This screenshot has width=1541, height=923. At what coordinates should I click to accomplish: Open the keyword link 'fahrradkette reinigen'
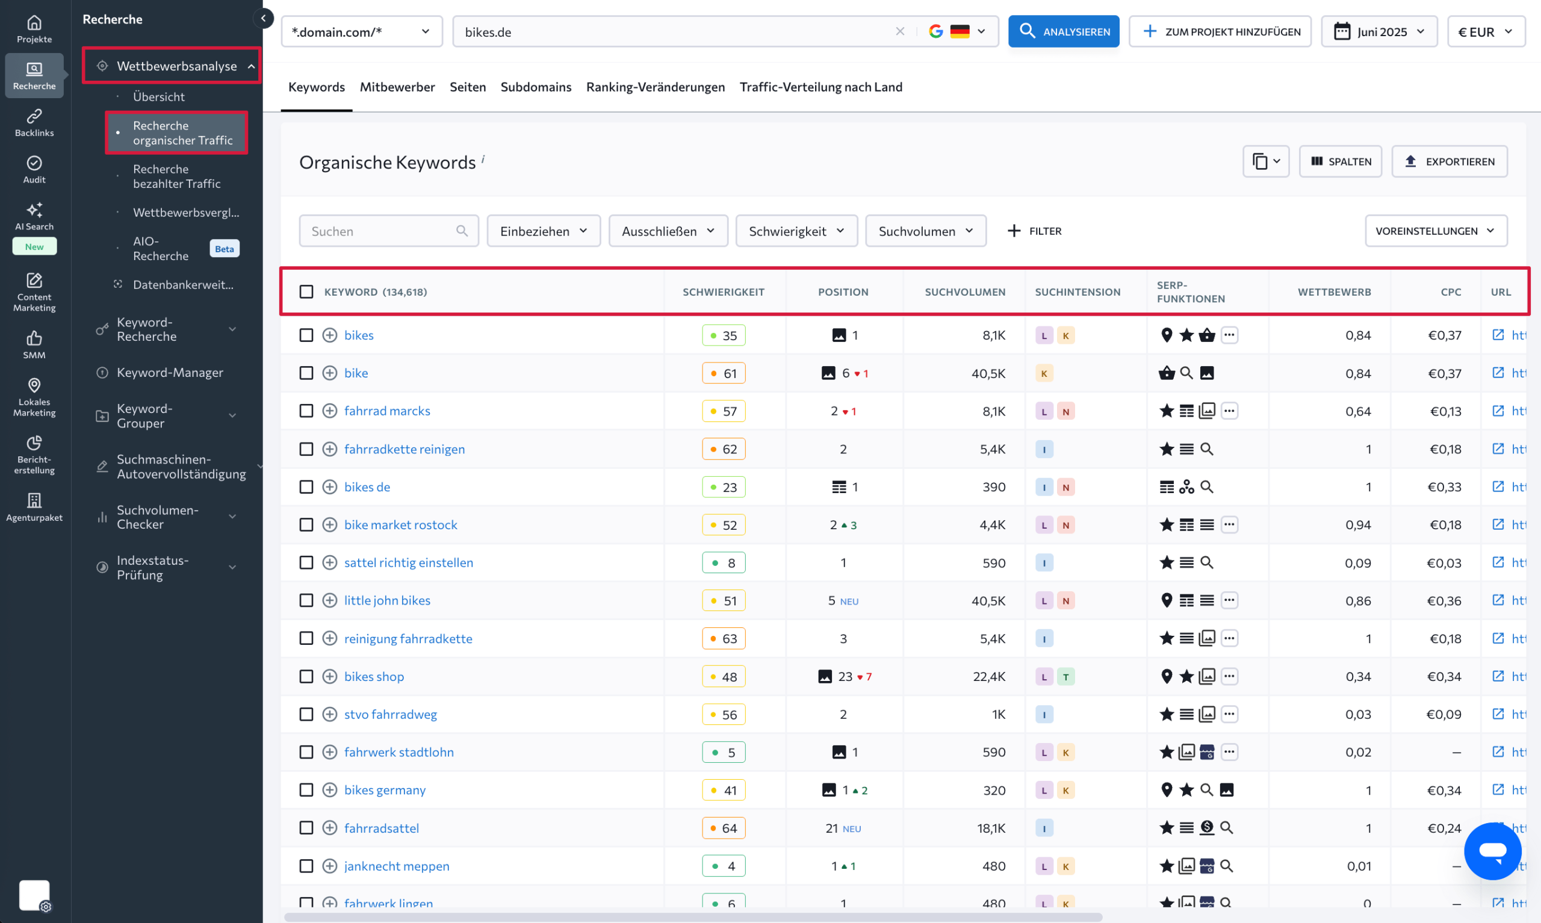pos(404,449)
